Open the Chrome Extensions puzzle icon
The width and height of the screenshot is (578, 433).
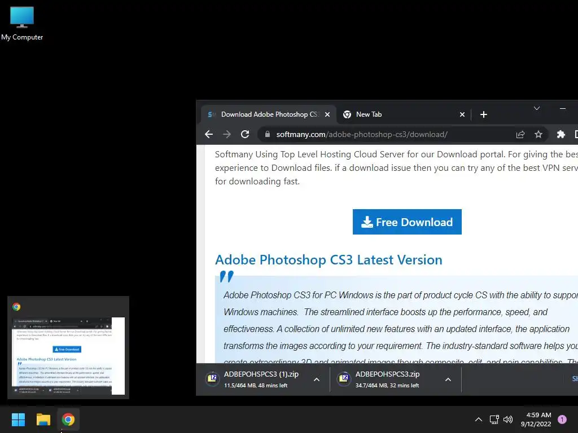561,134
